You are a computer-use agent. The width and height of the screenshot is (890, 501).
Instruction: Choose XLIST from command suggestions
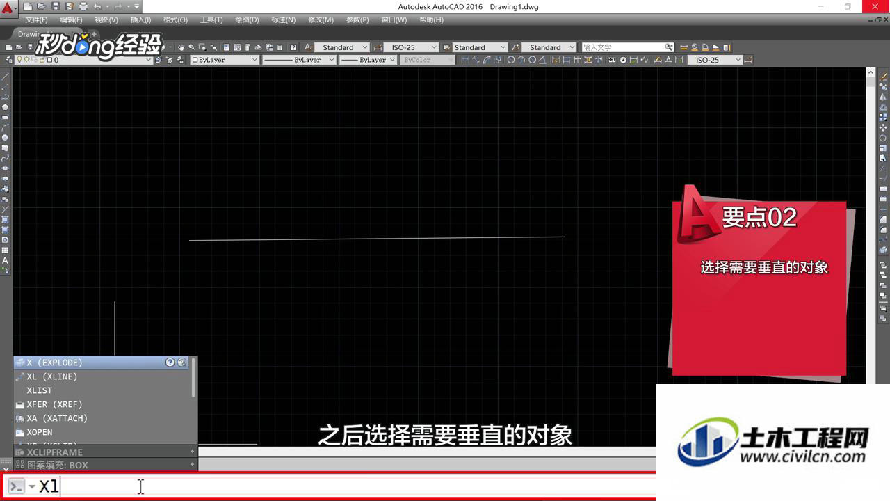point(102,390)
